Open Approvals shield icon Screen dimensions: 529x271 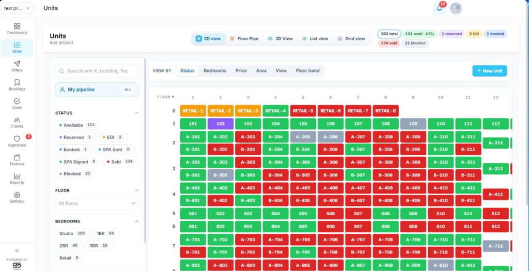click(x=17, y=139)
